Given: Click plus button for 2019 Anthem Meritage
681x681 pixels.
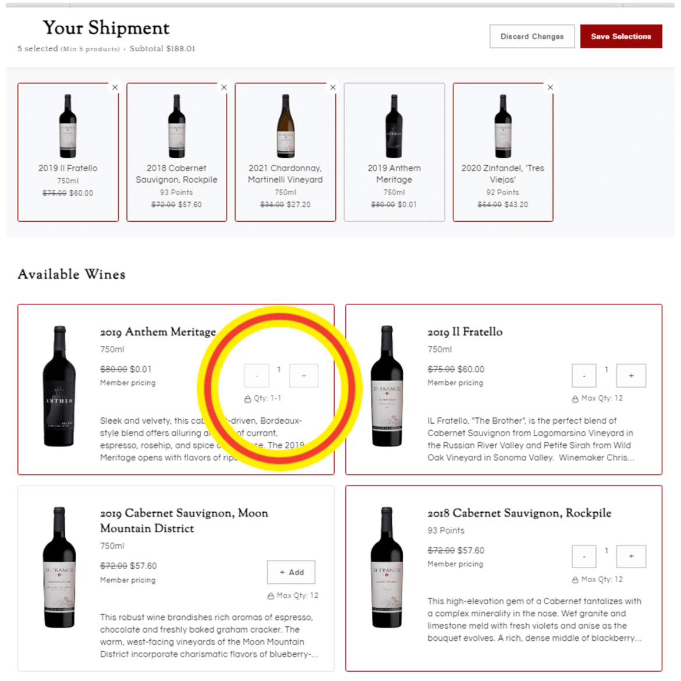Looking at the screenshot, I should (x=304, y=375).
